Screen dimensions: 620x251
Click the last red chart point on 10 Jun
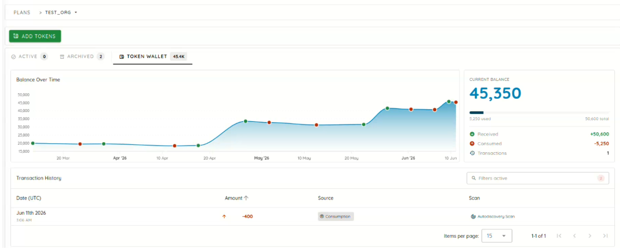pos(456,102)
